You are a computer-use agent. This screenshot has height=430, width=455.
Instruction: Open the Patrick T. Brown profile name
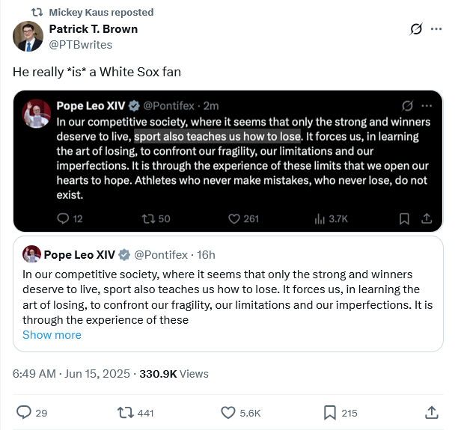tap(94, 29)
